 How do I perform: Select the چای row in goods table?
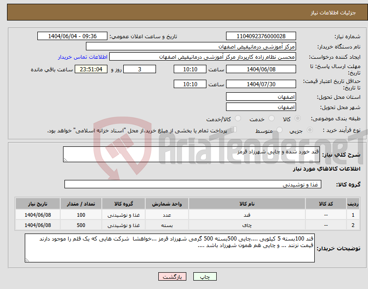(x=188, y=225)
